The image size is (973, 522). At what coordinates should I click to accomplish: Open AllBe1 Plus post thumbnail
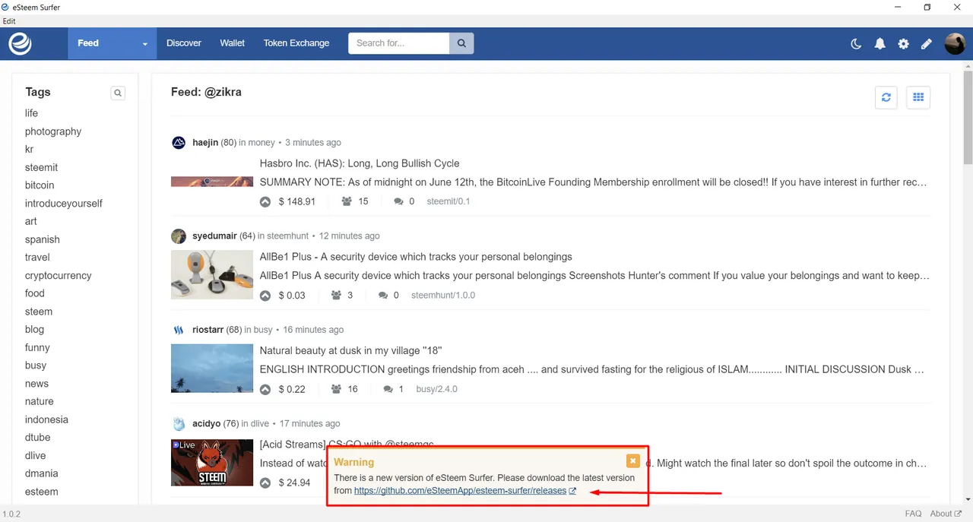click(x=212, y=274)
